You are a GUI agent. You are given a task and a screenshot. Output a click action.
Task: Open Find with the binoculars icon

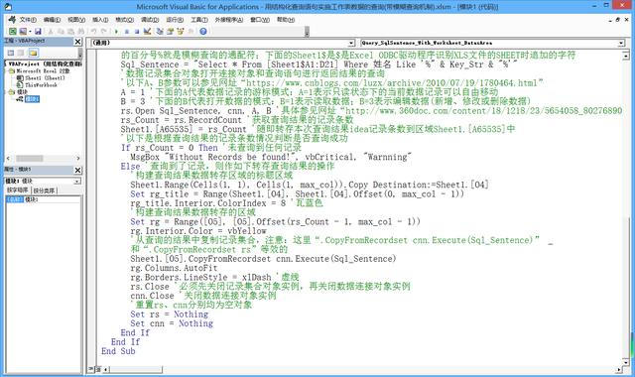[x=81, y=31]
